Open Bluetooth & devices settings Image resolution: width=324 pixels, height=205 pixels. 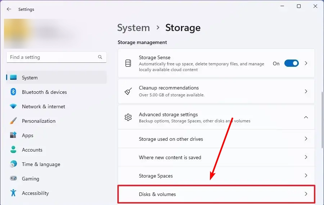(x=57, y=92)
